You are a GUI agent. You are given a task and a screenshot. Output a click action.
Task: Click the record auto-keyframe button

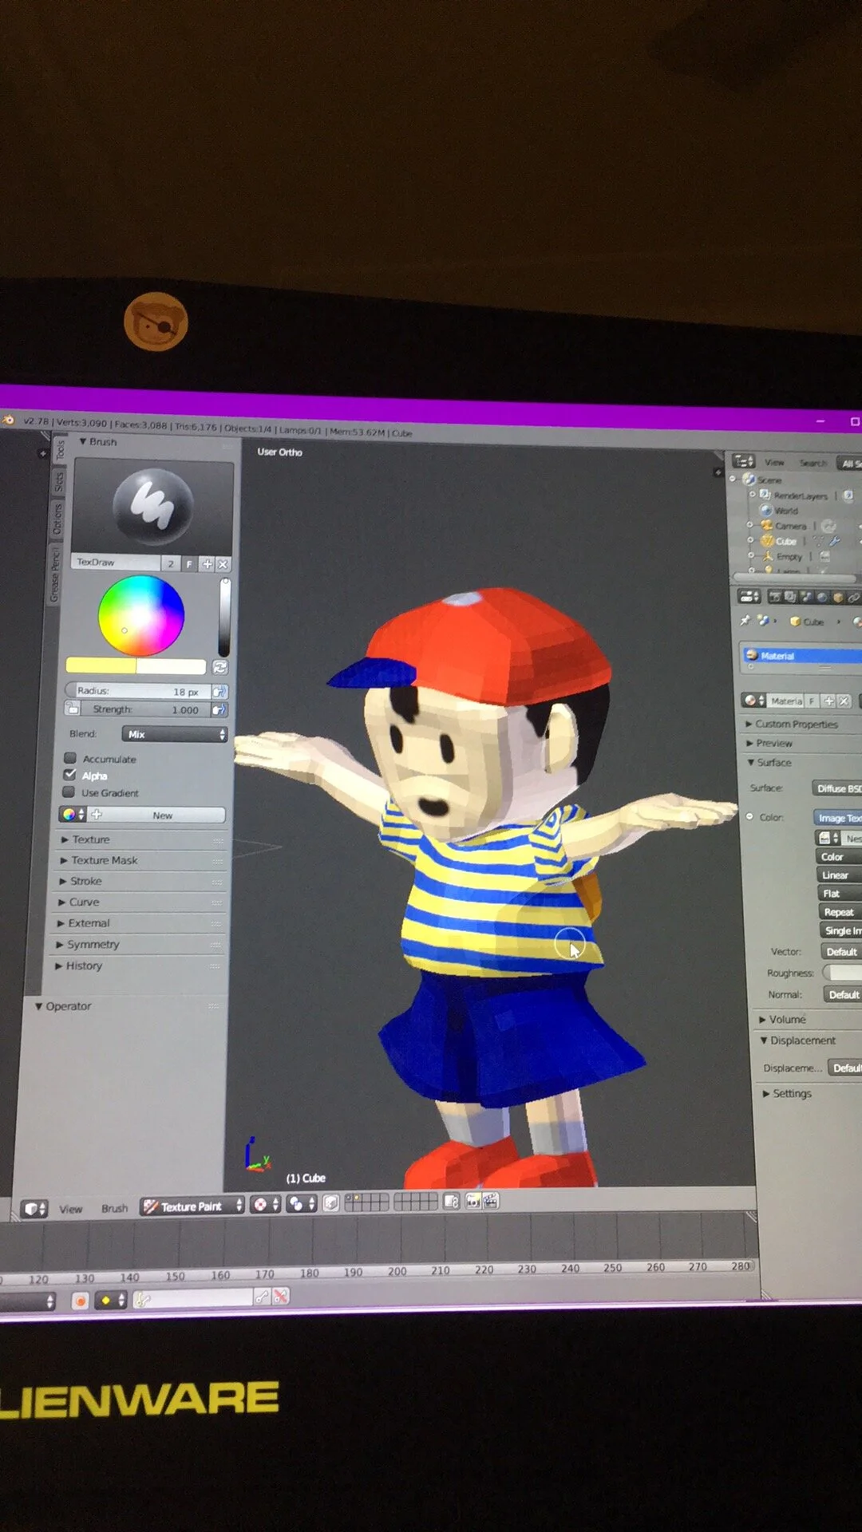tap(80, 1301)
